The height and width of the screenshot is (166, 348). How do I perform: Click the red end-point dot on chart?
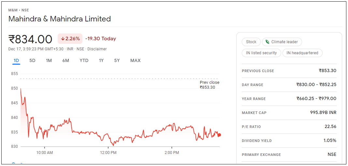(219, 135)
